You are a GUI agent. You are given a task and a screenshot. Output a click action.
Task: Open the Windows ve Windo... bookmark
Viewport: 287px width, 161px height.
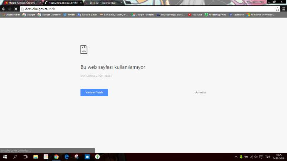tap(260, 15)
